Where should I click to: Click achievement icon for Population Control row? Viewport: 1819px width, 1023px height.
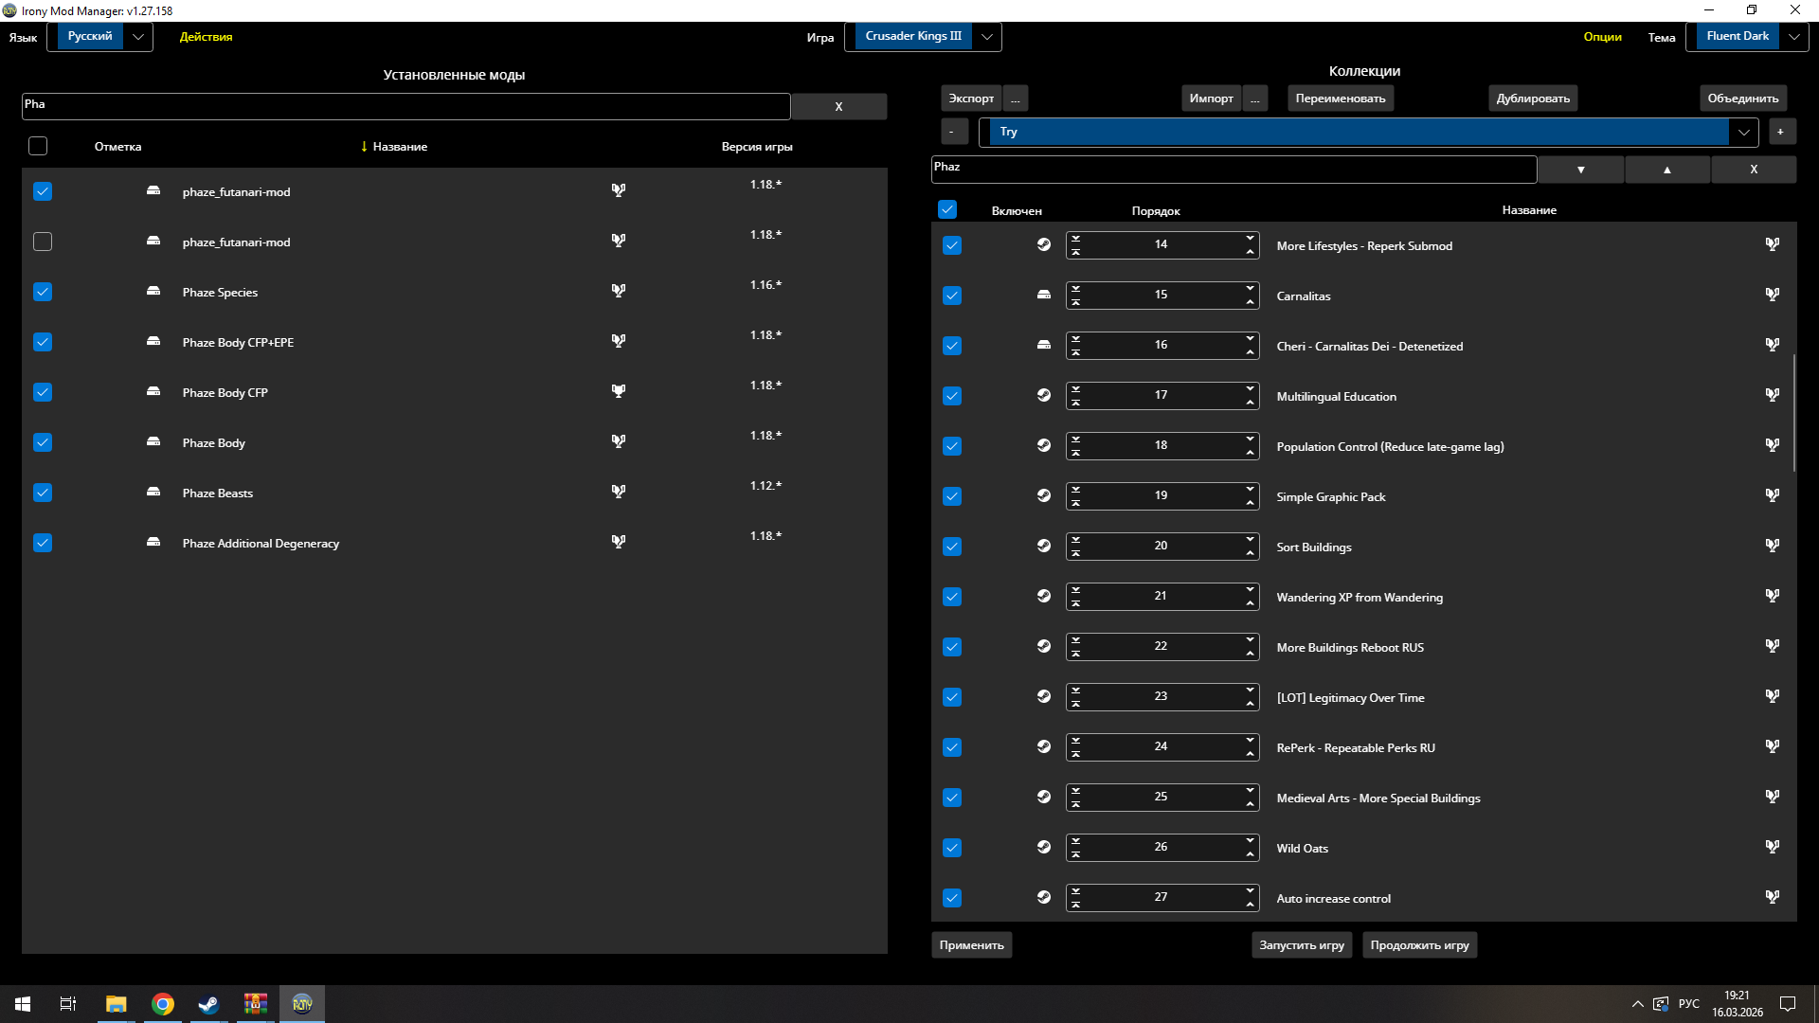click(x=1773, y=445)
